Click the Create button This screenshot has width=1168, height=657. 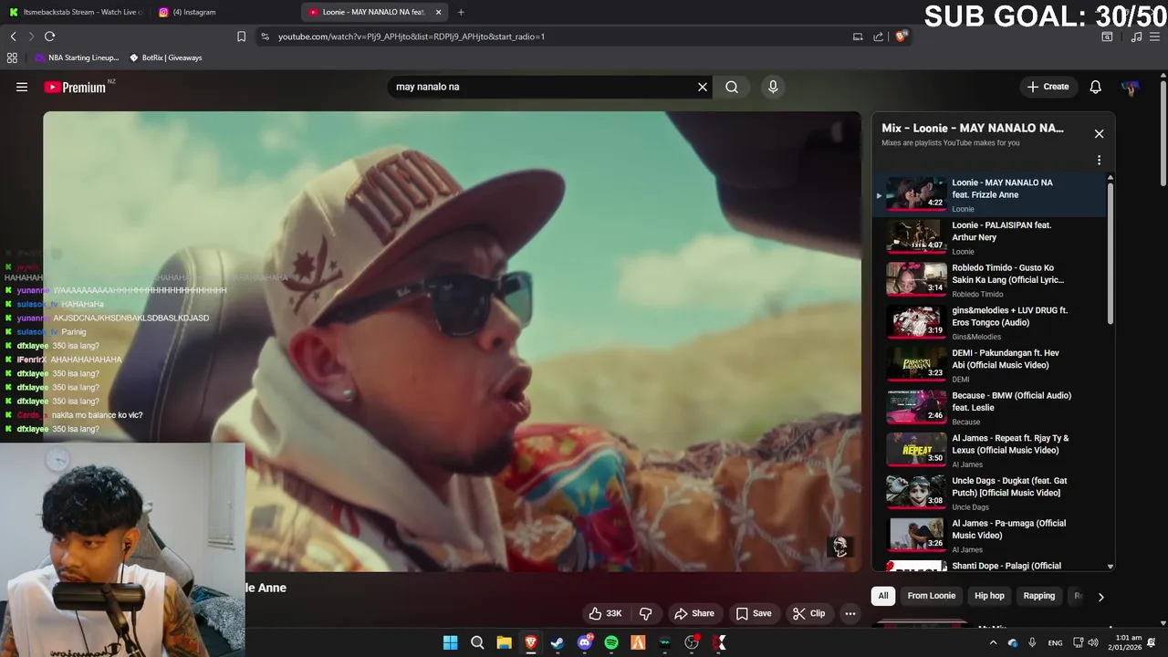click(x=1048, y=87)
